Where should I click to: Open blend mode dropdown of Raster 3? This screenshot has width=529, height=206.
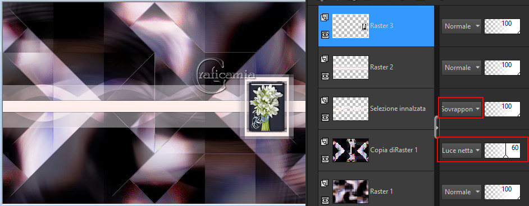coord(462,26)
